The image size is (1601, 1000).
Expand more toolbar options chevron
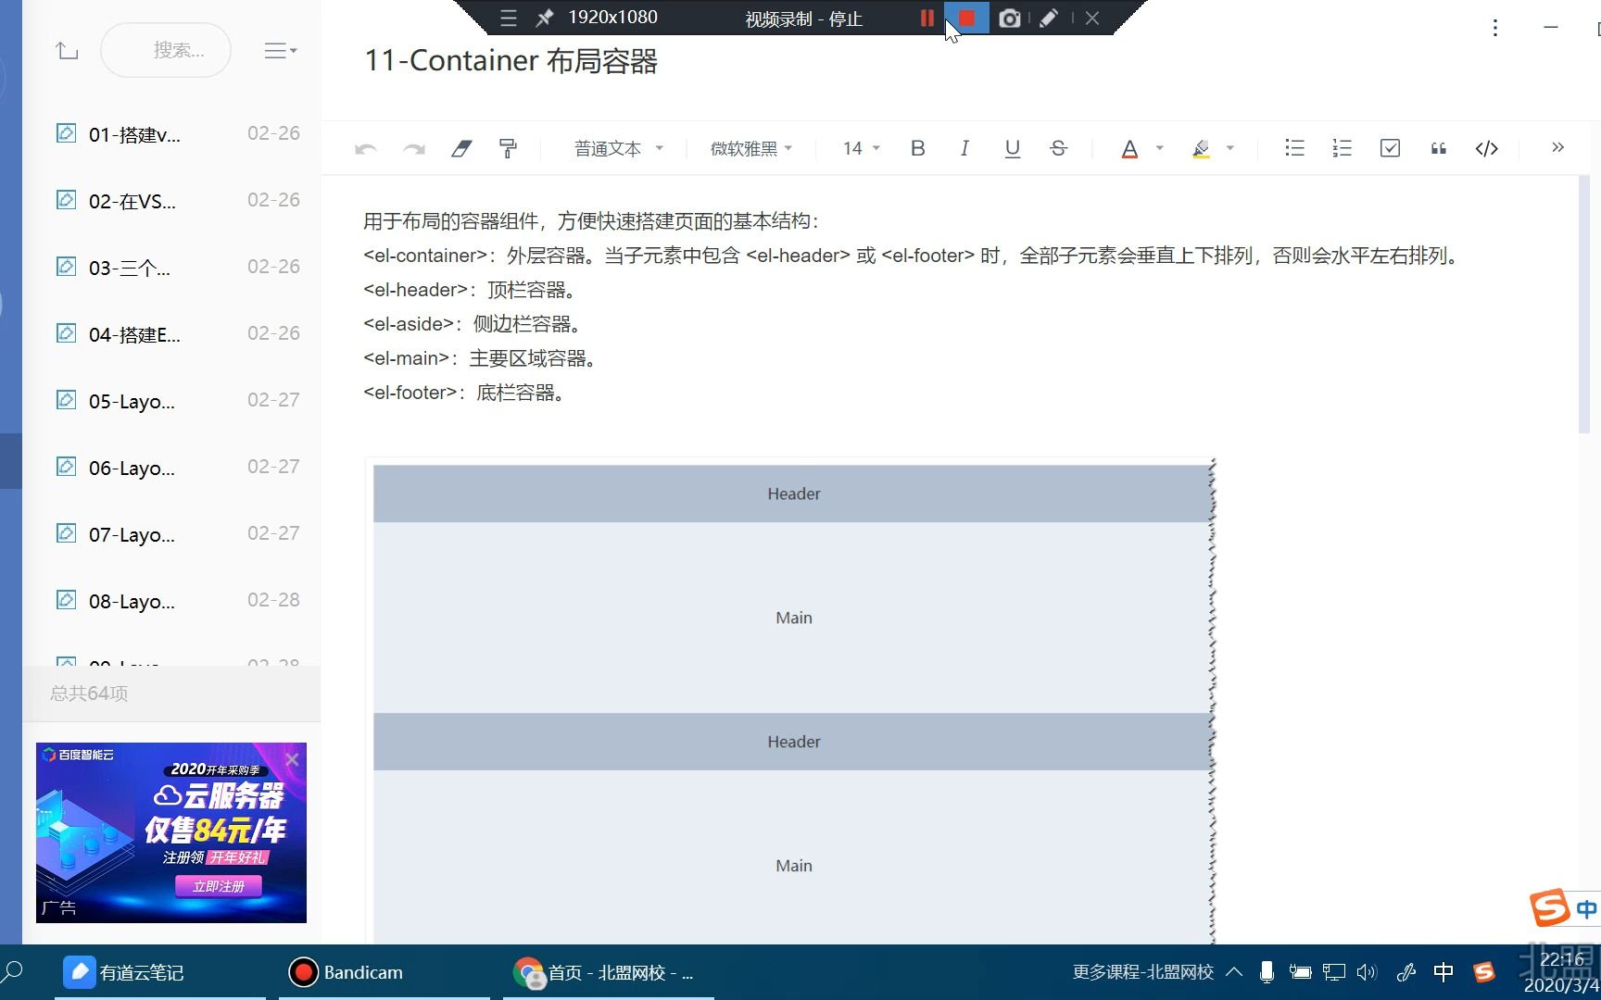(1557, 147)
